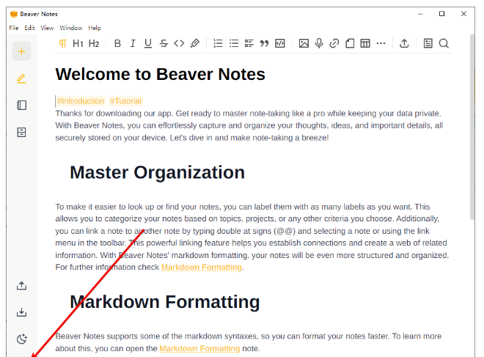The image size is (484, 357).
Task: Open the Help menu
Action: pos(95,28)
